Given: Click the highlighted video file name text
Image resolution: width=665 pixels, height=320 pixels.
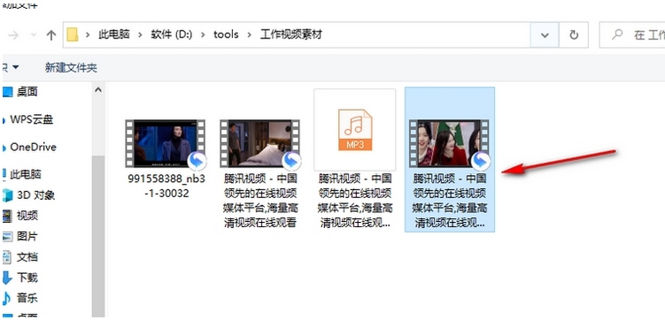Looking at the screenshot, I should coord(450,201).
